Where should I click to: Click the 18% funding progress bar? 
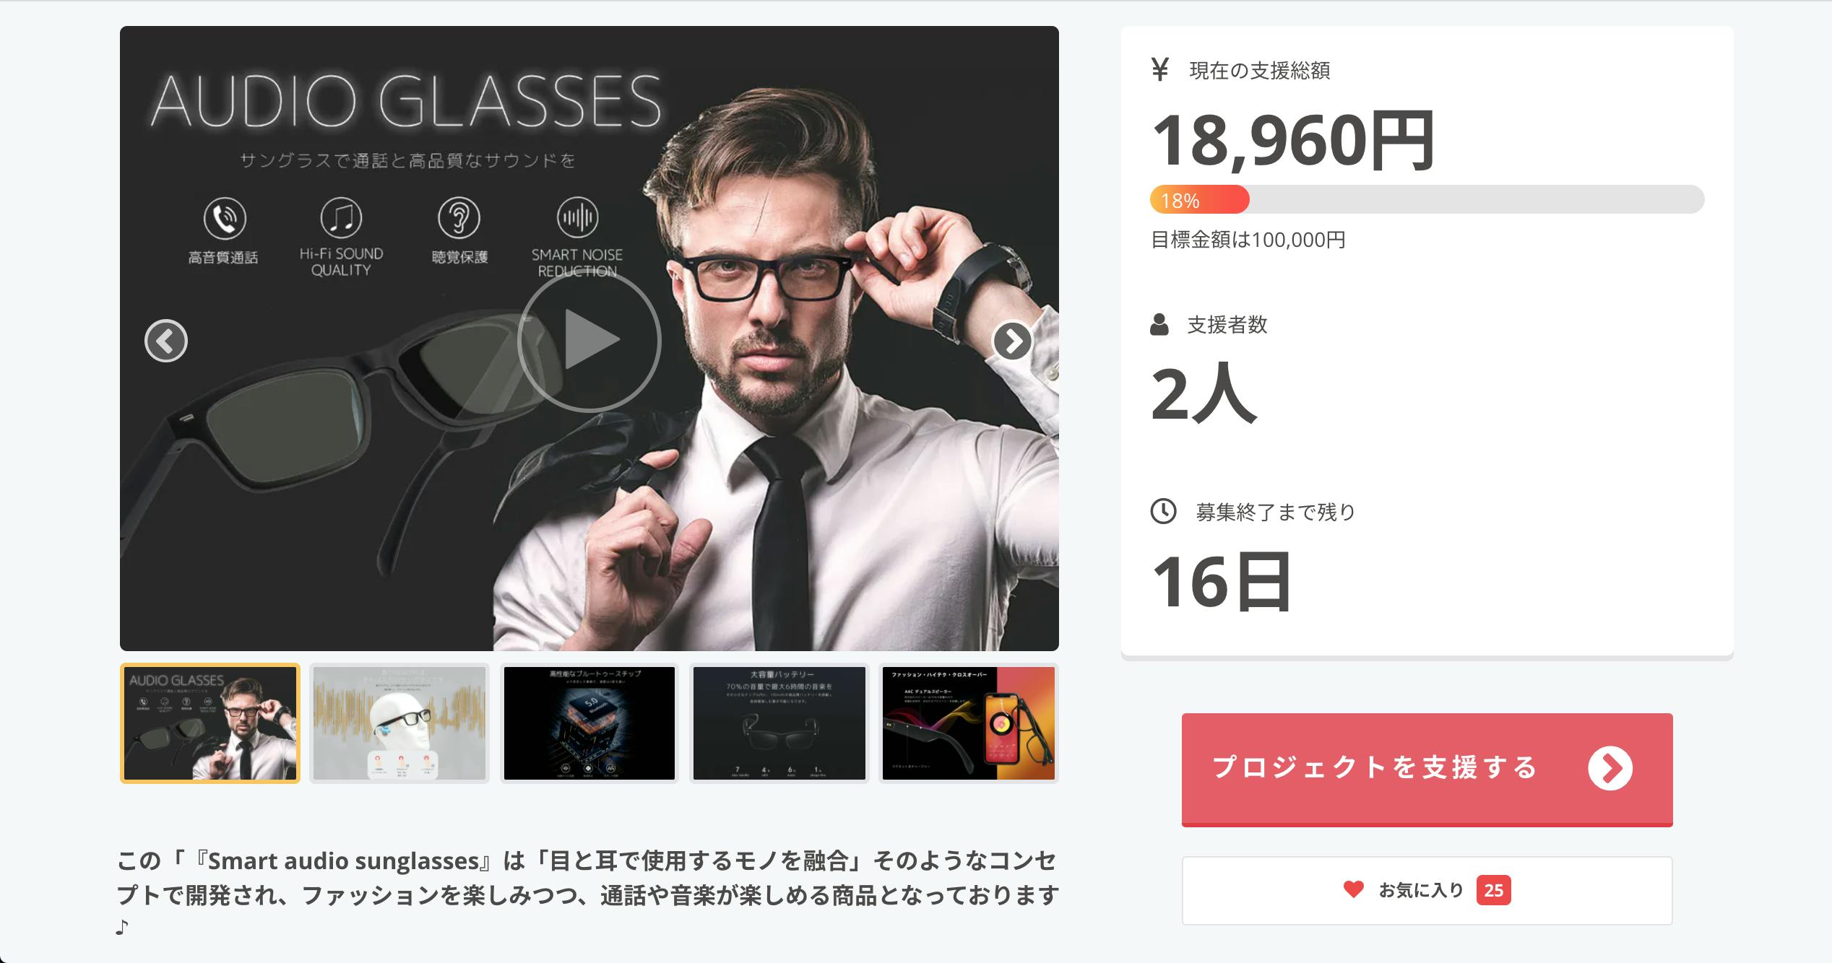1427,199
